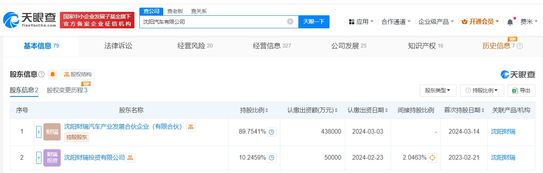Open 沈阳财瑞汽车产业发展合伙企业 link
Image resolution: width=543 pixels, height=173 pixels.
click(x=123, y=127)
